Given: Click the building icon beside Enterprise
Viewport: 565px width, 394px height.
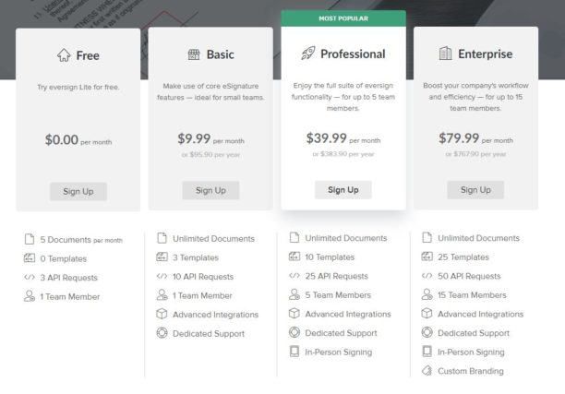Looking at the screenshot, I should [446, 54].
